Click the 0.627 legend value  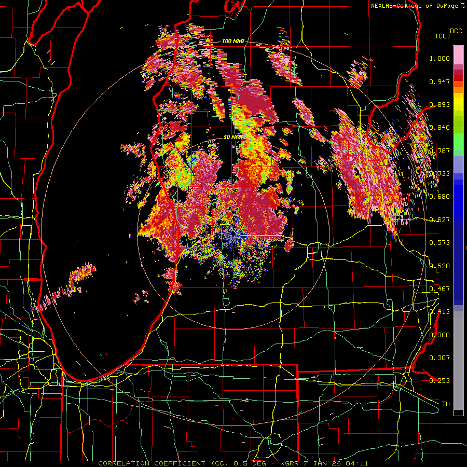[439, 220]
